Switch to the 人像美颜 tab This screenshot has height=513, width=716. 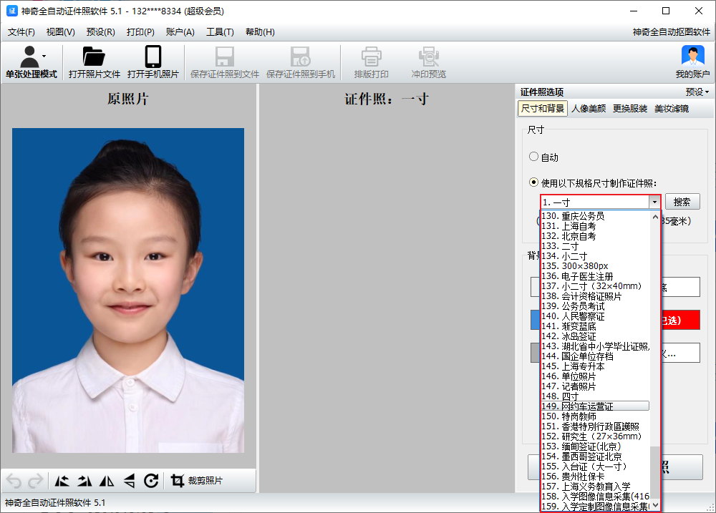point(589,109)
